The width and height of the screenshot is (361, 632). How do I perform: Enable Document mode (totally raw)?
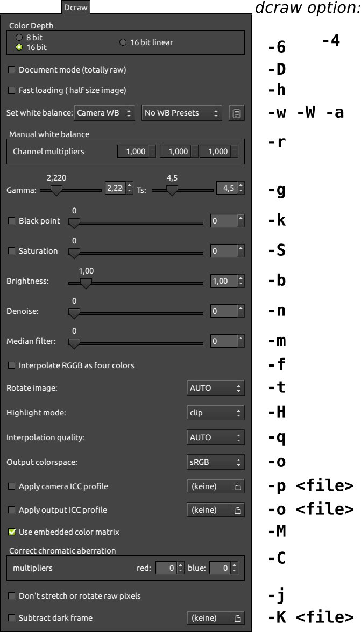coord(12,70)
